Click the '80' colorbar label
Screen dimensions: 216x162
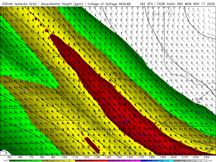[42, 157]
